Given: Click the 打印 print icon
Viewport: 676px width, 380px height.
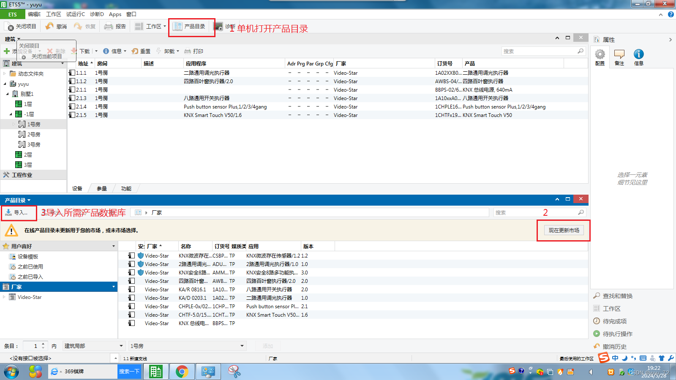Looking at the screenshot, I should click(188, 51).
